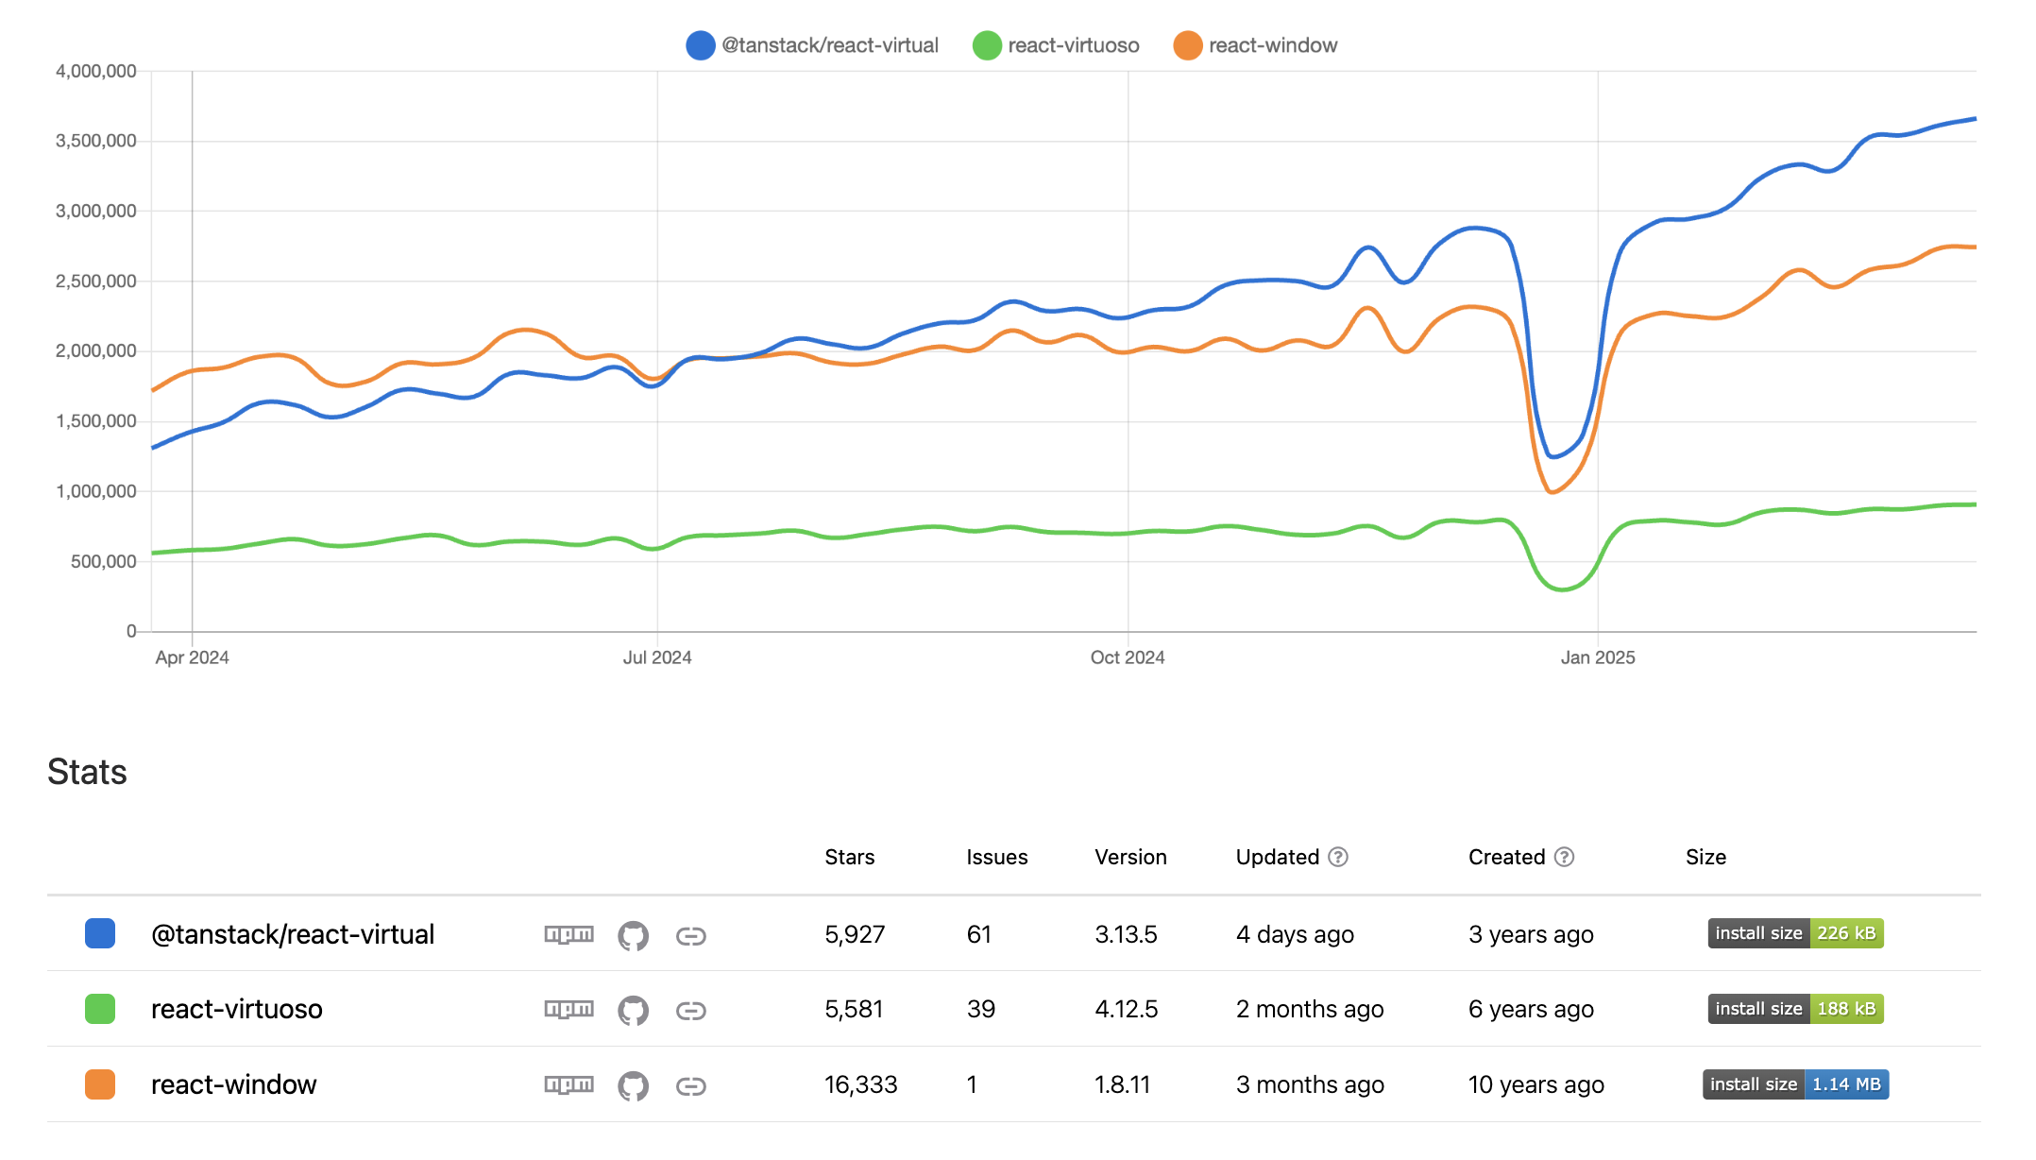Click orange swatch in react-window row

(100, 1084)
